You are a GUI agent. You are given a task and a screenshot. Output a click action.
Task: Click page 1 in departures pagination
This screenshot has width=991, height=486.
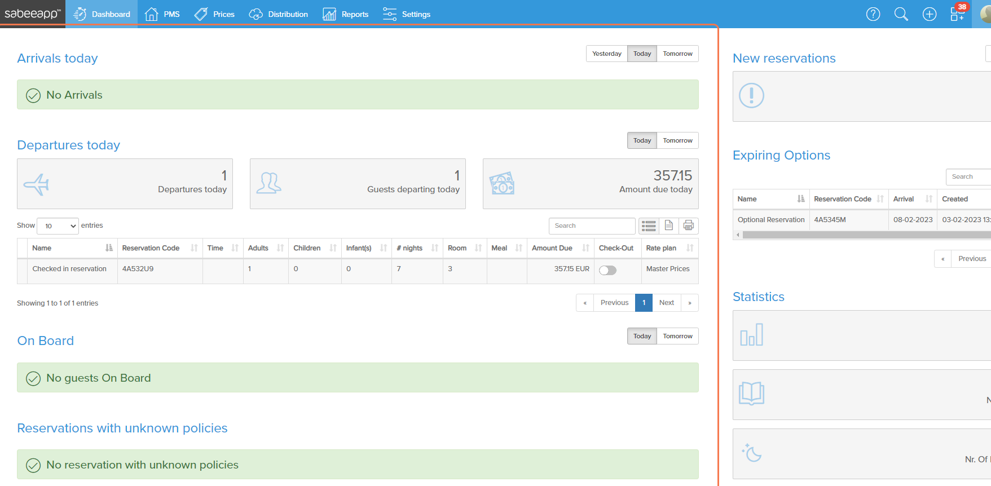[x=644, y=303]
